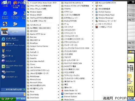Launch Outlook Express
The height and width of the screenshot is (101, 135).
pos(103,12)
